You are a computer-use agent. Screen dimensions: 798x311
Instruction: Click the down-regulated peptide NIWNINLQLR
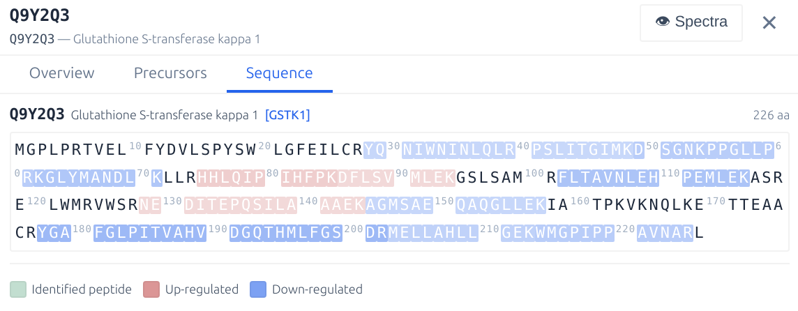point(458,149)
